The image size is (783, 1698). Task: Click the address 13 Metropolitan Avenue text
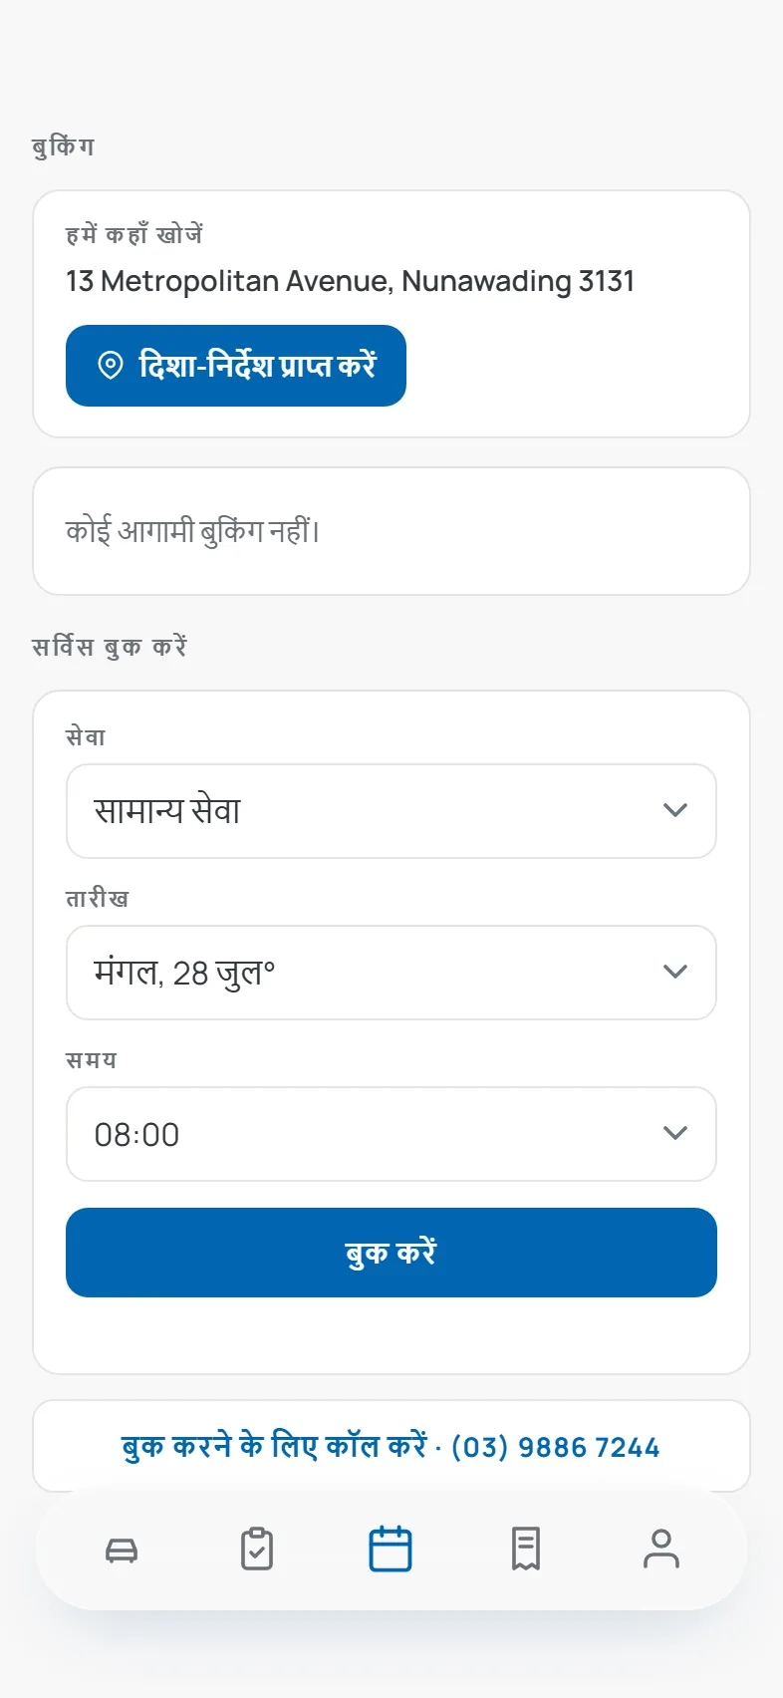click(x=351, y=281)
